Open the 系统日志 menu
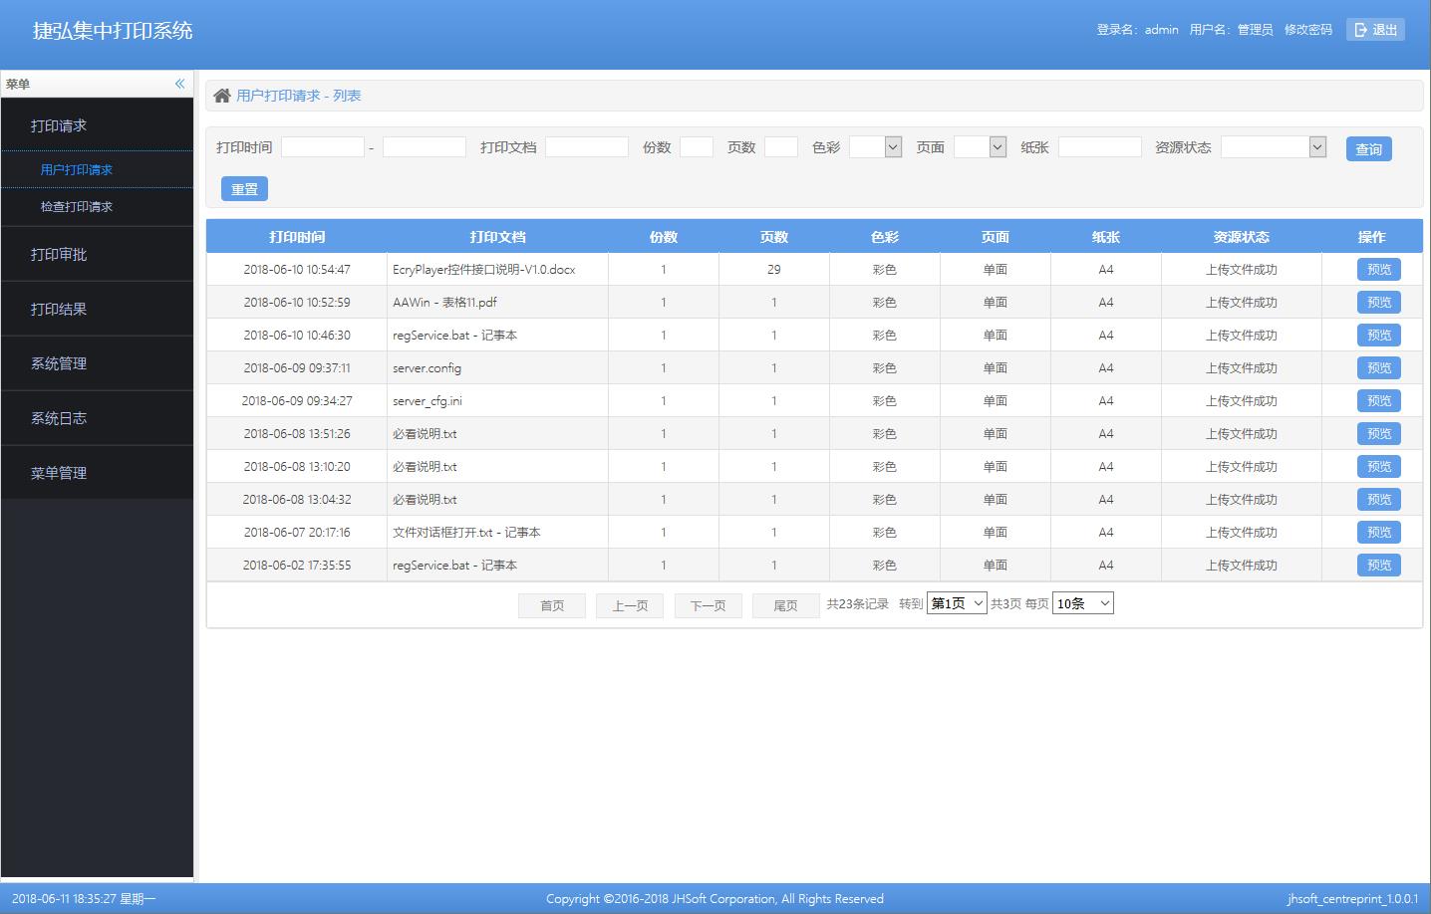This screenshot has height=914, width=1431. tap(97, 418)
